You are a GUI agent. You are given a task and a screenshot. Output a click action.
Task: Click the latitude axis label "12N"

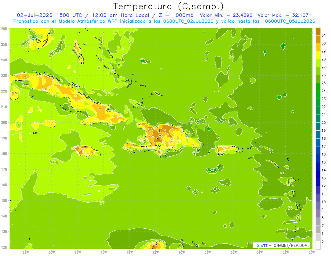[4, 247]
